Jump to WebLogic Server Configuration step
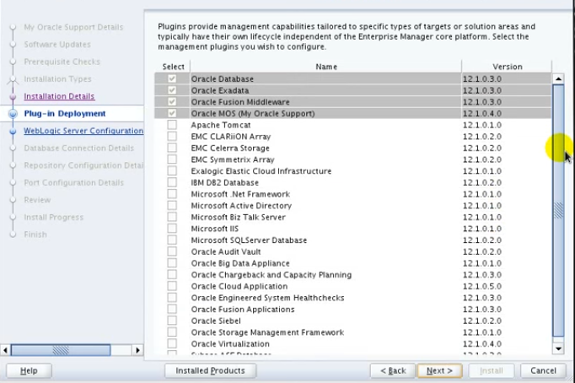 pos(83,131)
